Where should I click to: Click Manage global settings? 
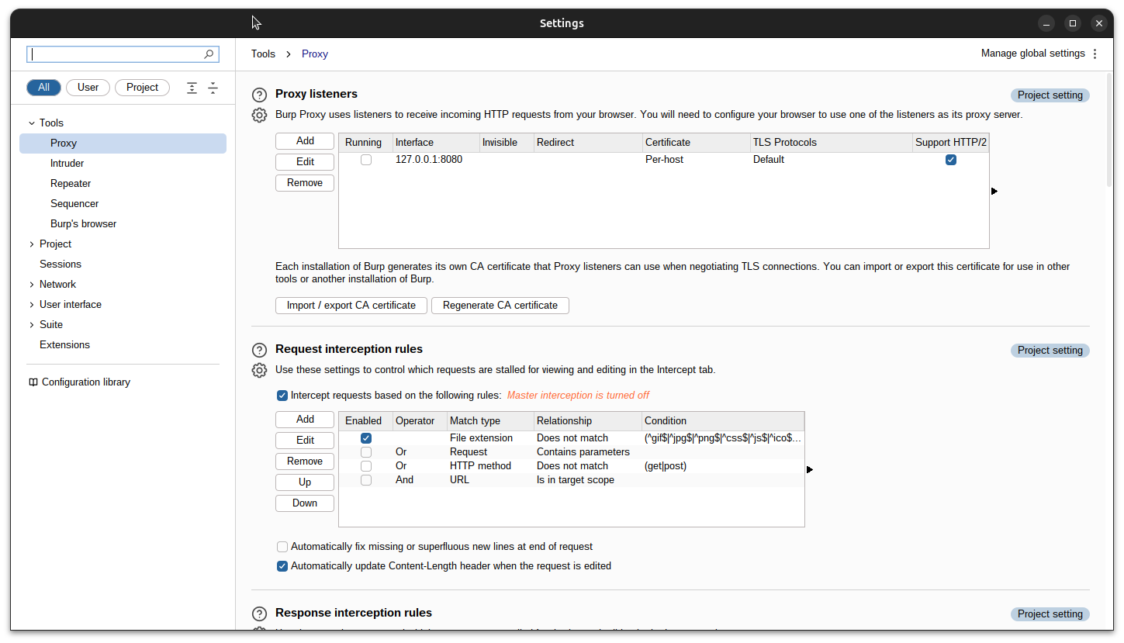[1032, 54]
